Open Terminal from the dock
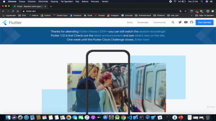Viewport: 216px width, 121px height. (x=168, y=118)
